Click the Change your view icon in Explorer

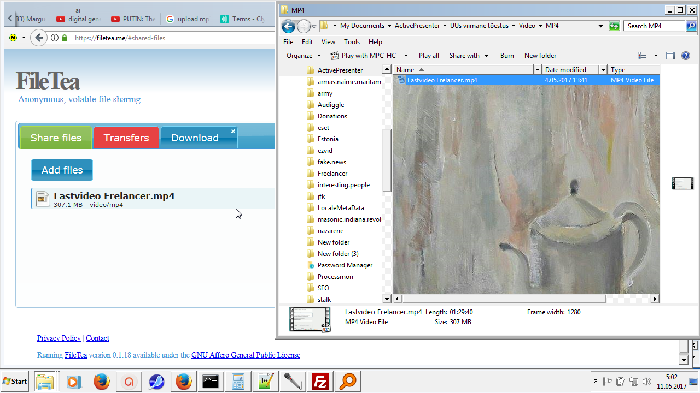point(643,56)
